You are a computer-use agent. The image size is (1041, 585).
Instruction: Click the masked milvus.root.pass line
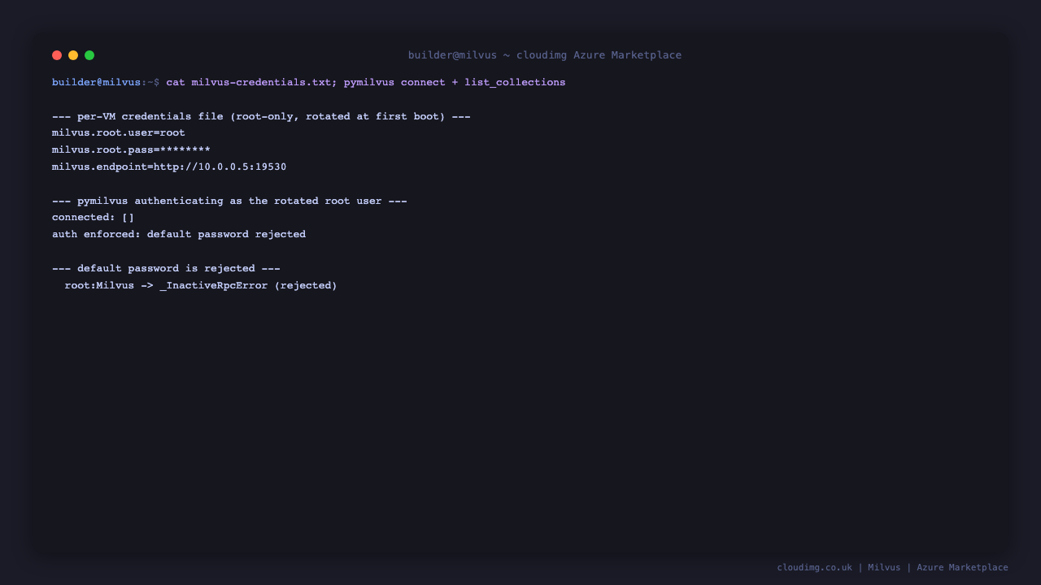pyautogui.click(x=131, y=150)
